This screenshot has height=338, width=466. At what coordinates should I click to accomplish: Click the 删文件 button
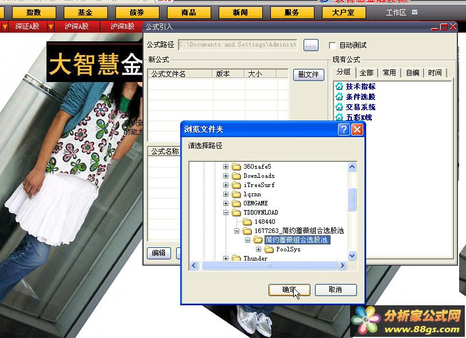(309, 75)
